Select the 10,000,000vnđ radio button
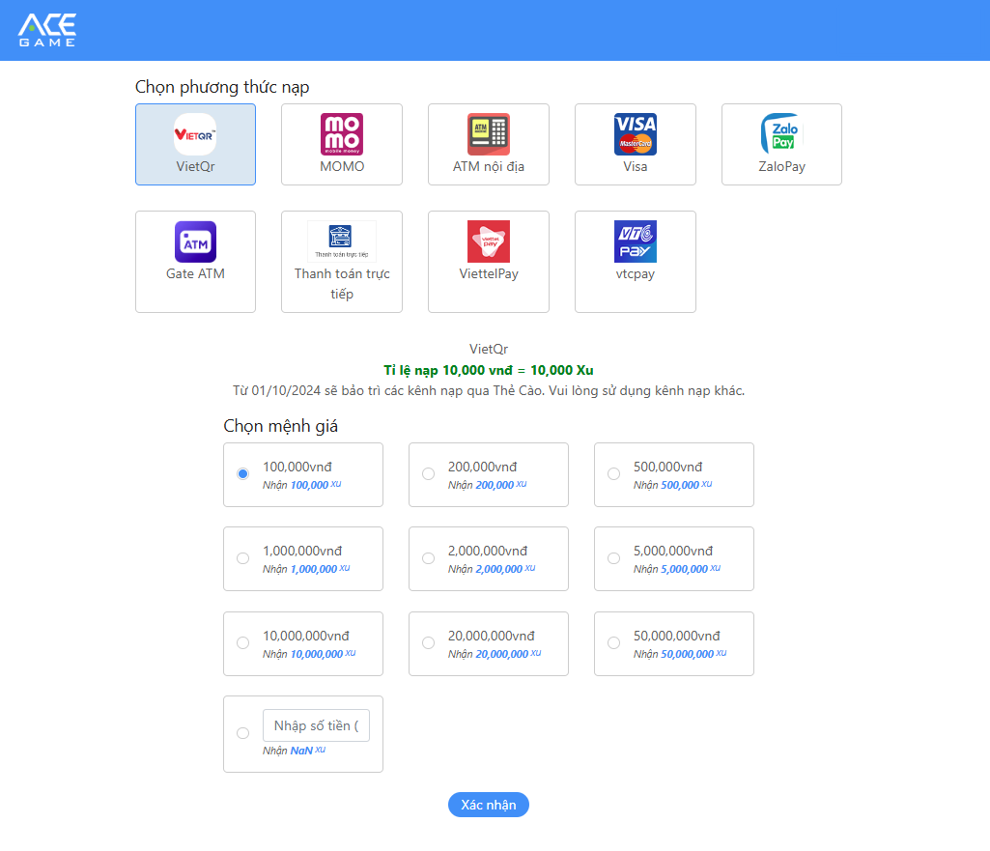 point(242,642)
